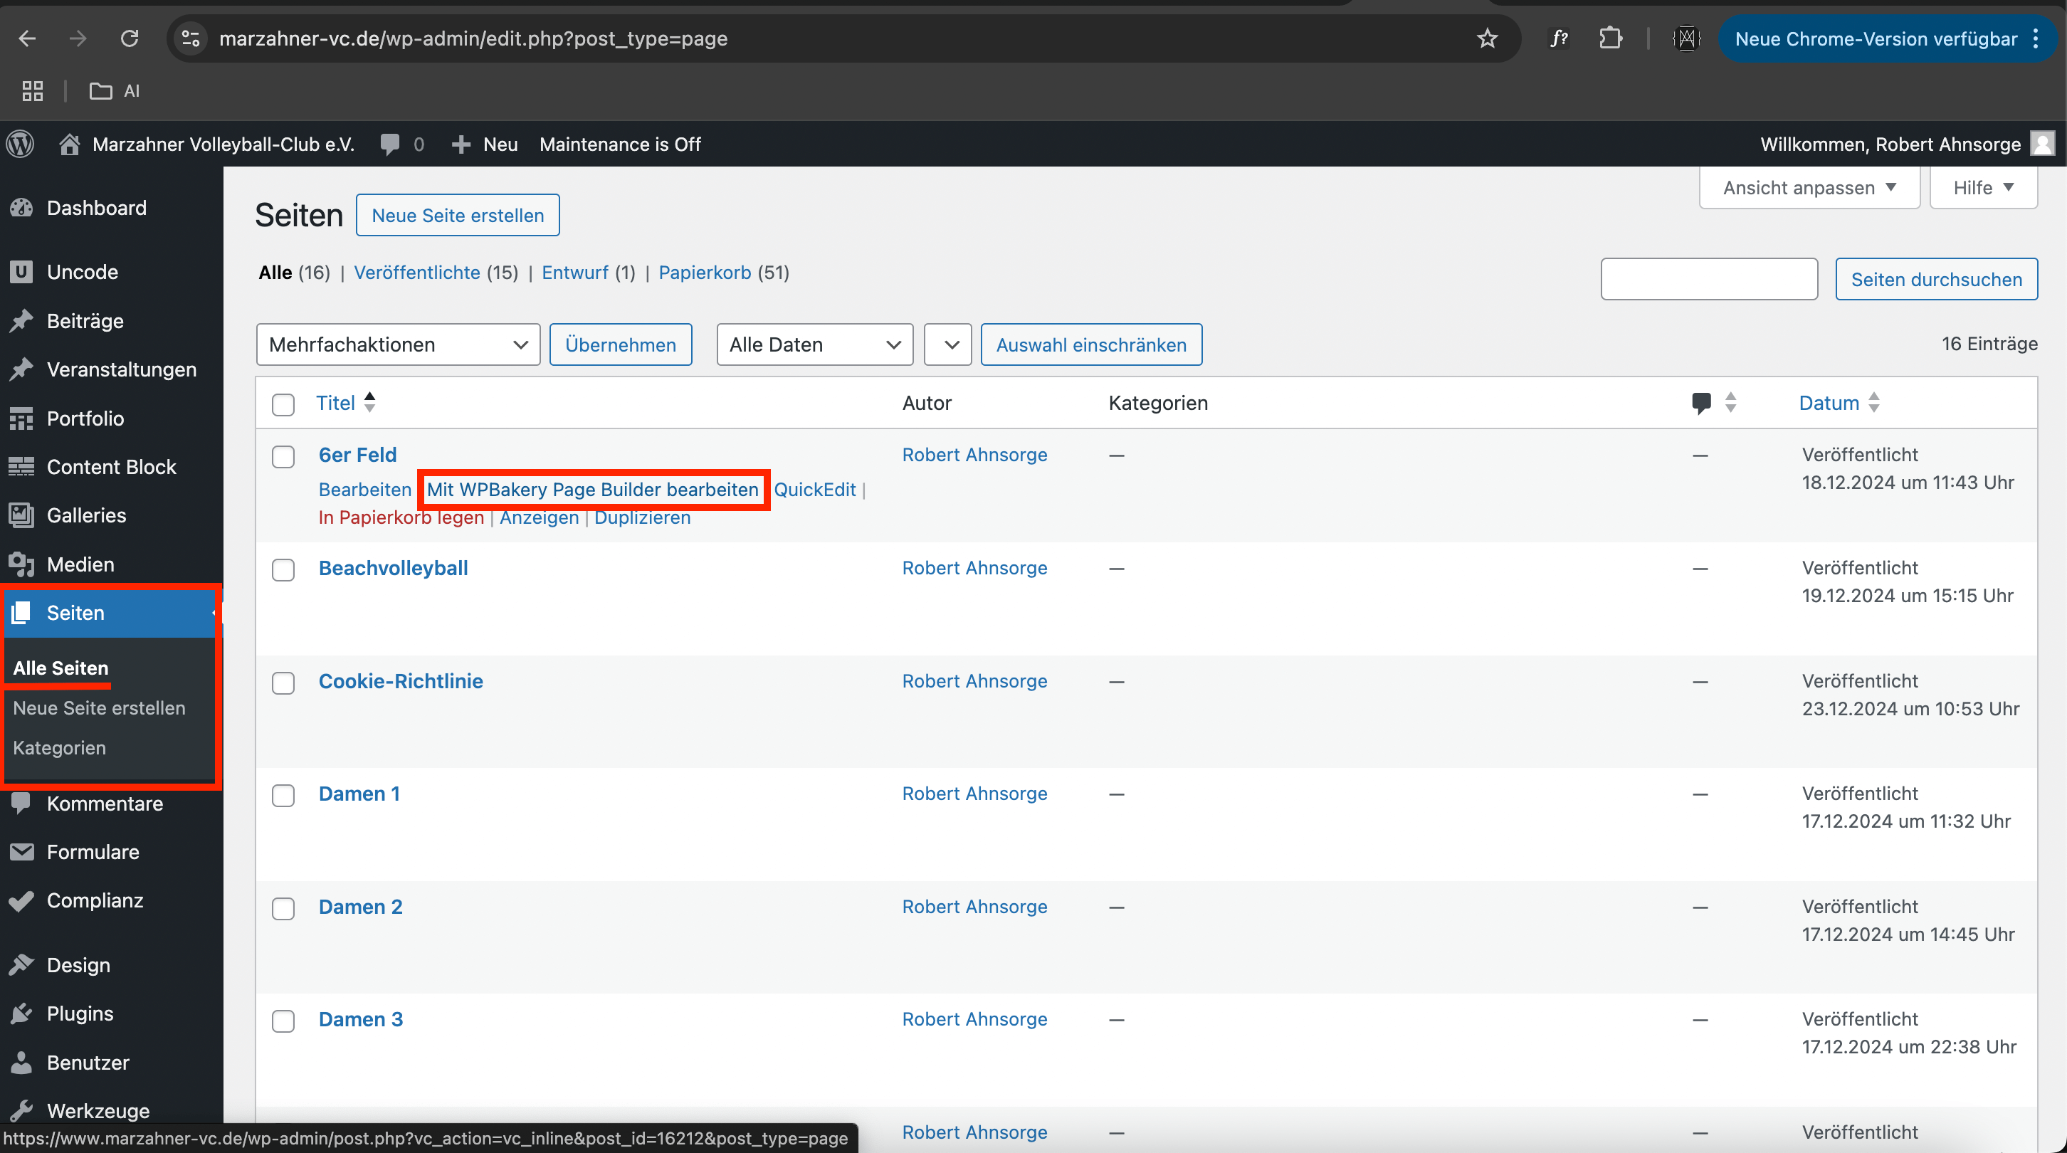Click Neue Seite erstellen button beside heading

pos(458,215)
